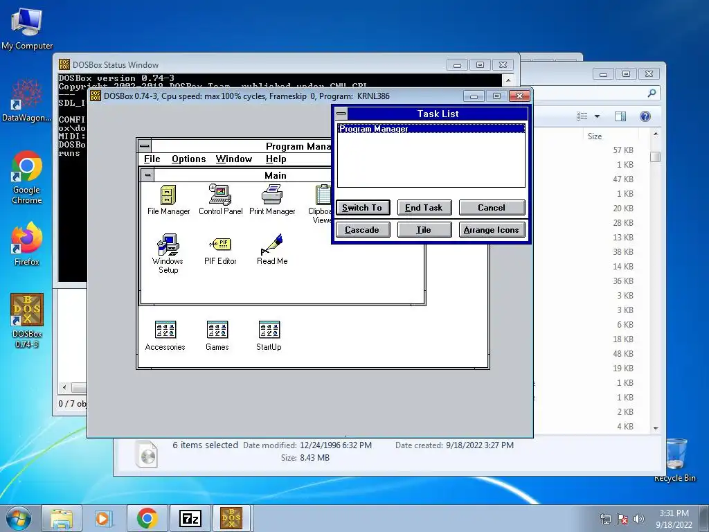
Task: Open the Read Me icon
Action: click(271, 249)
